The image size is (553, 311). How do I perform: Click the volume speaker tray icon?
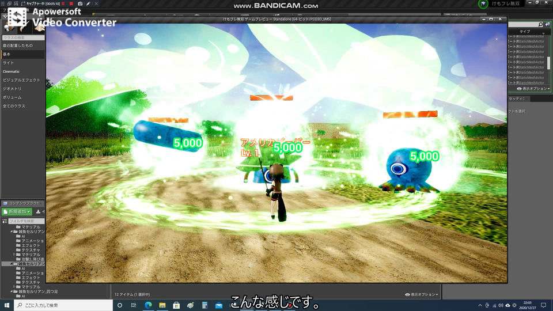[501, 305]
